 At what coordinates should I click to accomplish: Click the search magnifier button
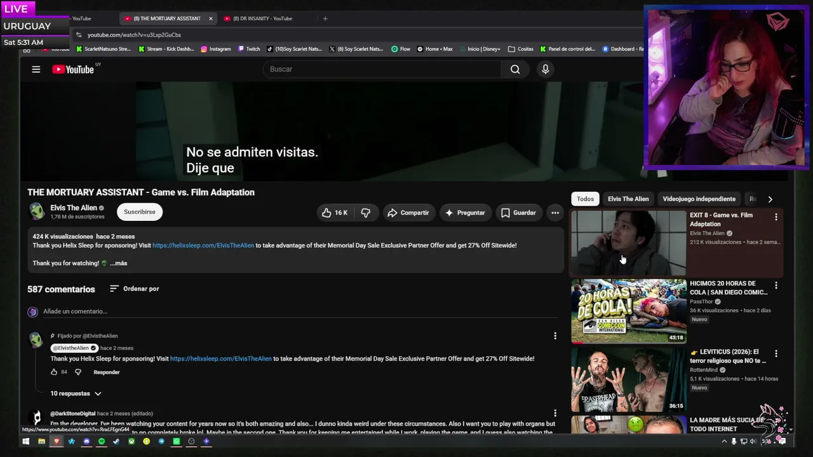point(515,69)
